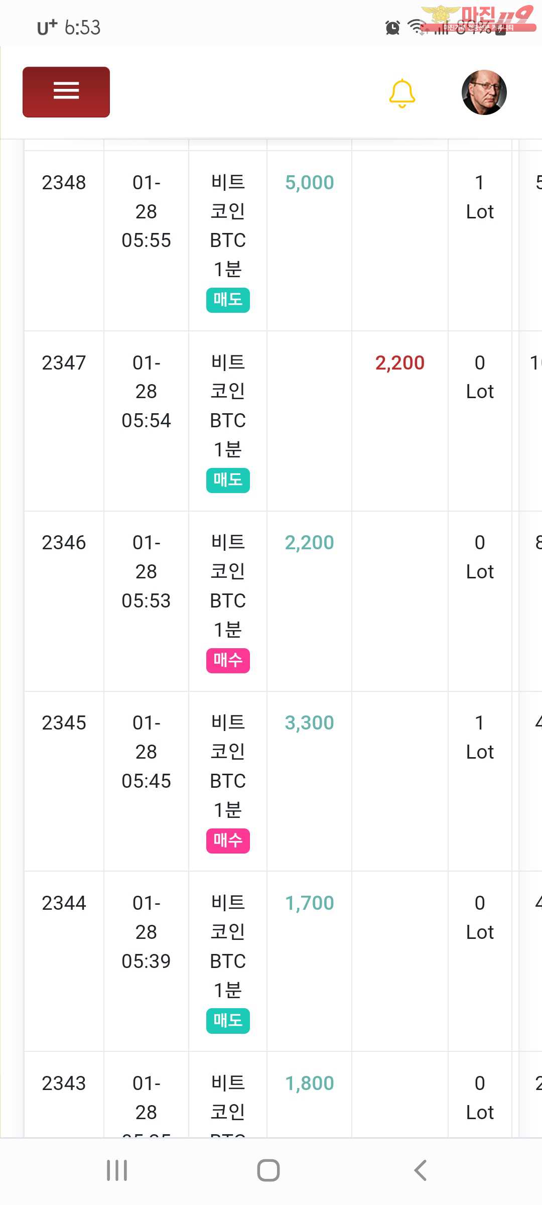Tap the Wi-Fi status icon
Viewport: 542px width, 1205px height.
click(x=416, y=26)
